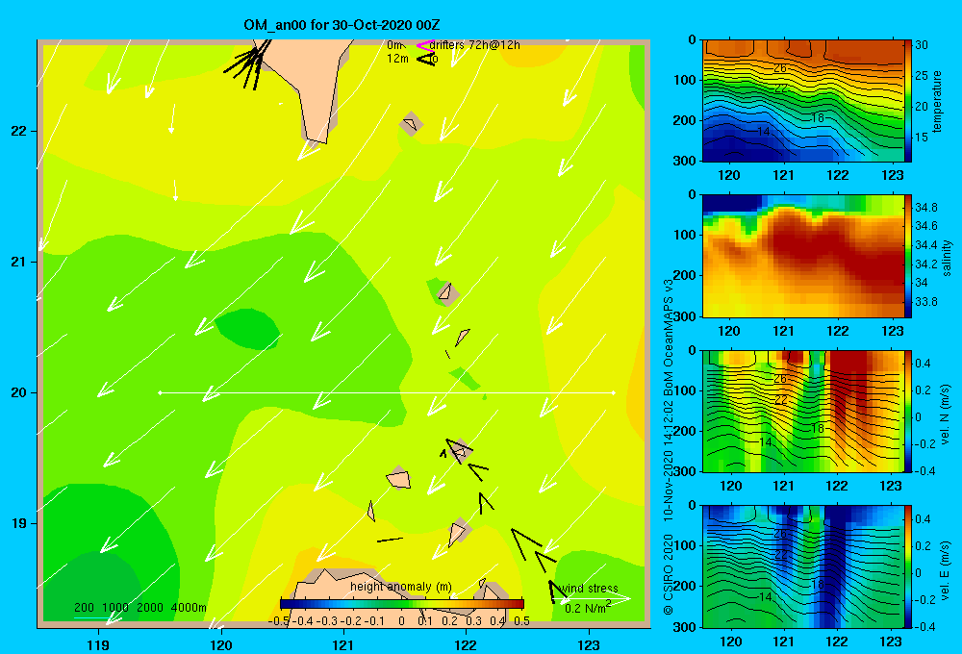962x654 pixels.
Task: Click the 'wind stress' label
Action: (589, 589)
